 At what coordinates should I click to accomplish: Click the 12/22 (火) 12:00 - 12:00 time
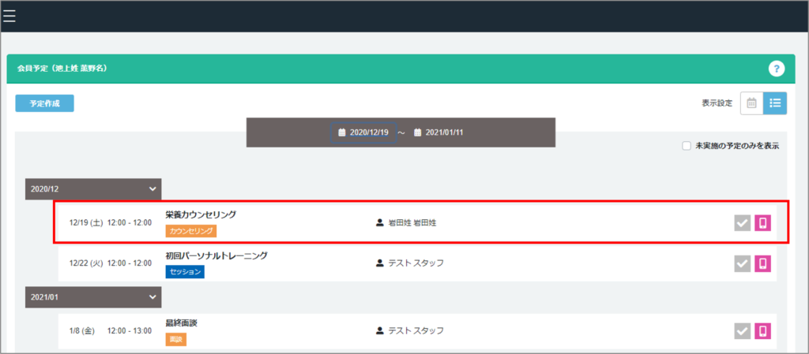[x=111, y=263]
